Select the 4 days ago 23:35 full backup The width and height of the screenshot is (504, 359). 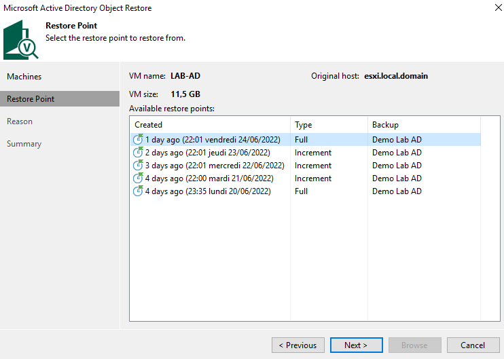(306, 191)
